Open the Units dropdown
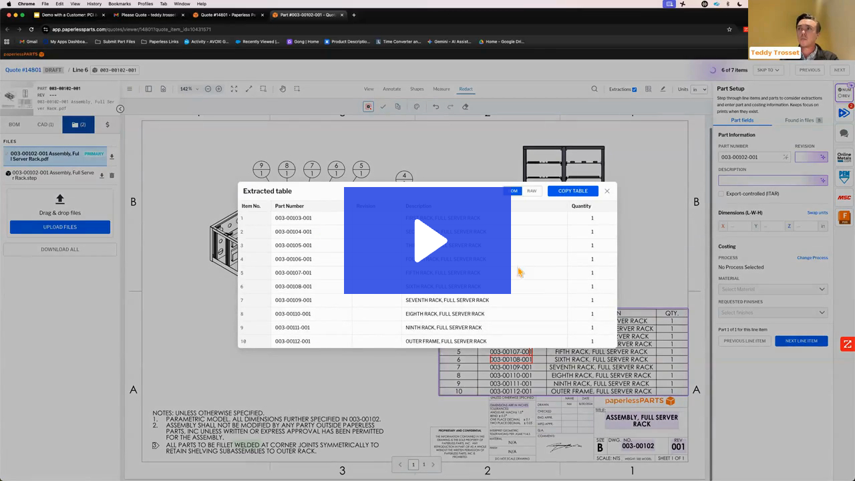Image resolution: width=855 pixels, height=481 pixels. coord(699,89)
